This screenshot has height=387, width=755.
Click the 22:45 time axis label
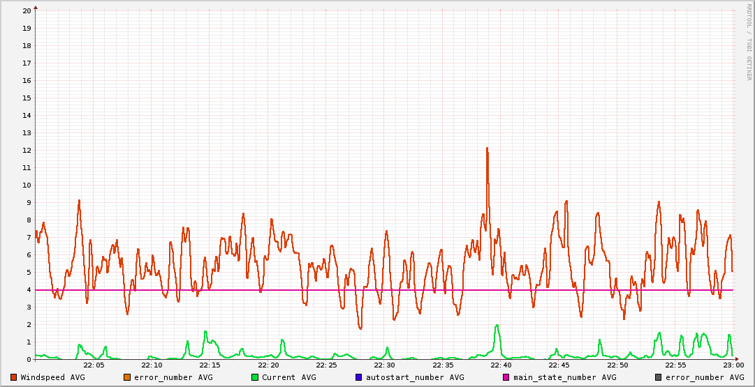point(559,365)
